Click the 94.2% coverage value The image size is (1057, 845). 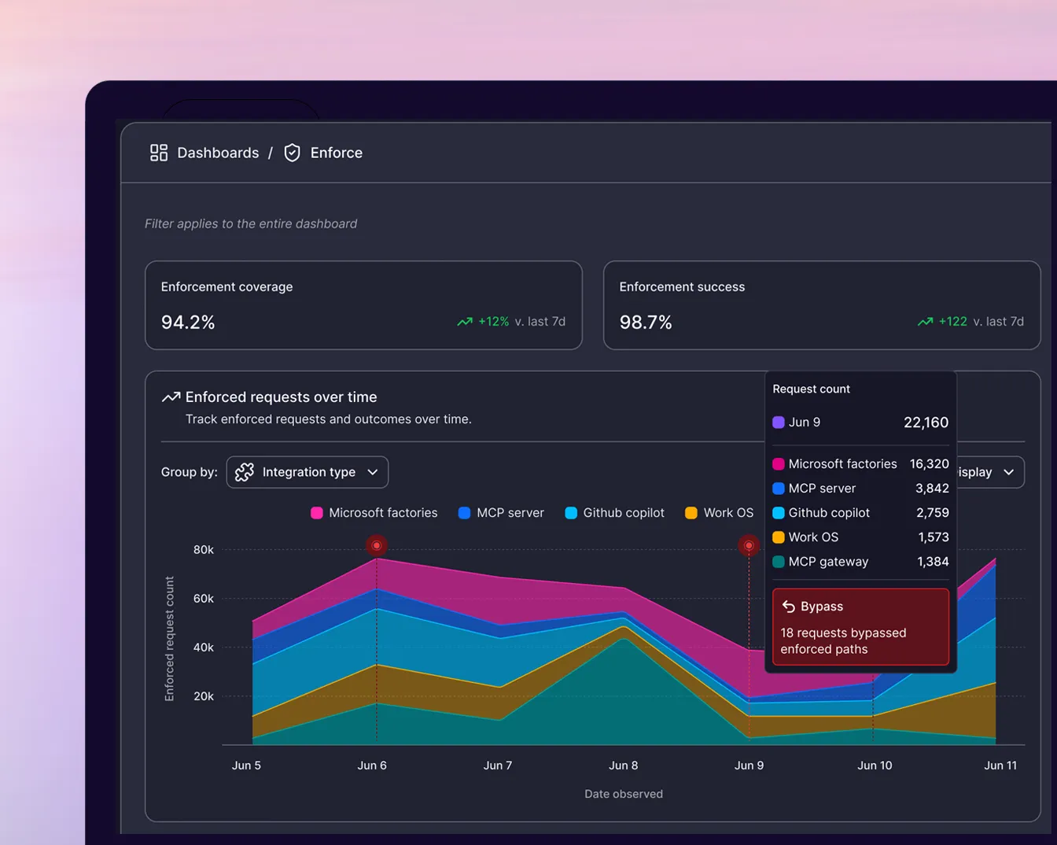(x=188, y=322)
